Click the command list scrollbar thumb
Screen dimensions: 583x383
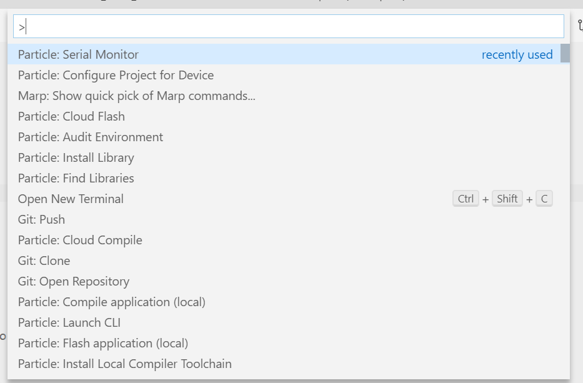[565, 54]
